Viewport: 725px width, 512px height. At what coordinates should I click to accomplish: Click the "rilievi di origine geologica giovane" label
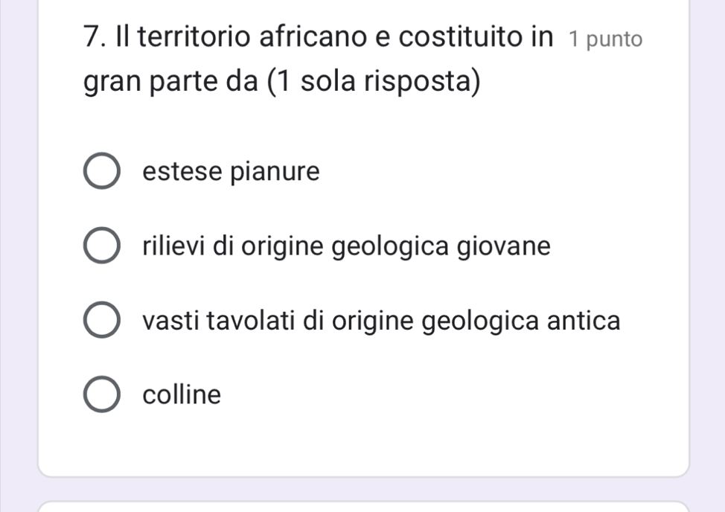(x=347, y=246)
